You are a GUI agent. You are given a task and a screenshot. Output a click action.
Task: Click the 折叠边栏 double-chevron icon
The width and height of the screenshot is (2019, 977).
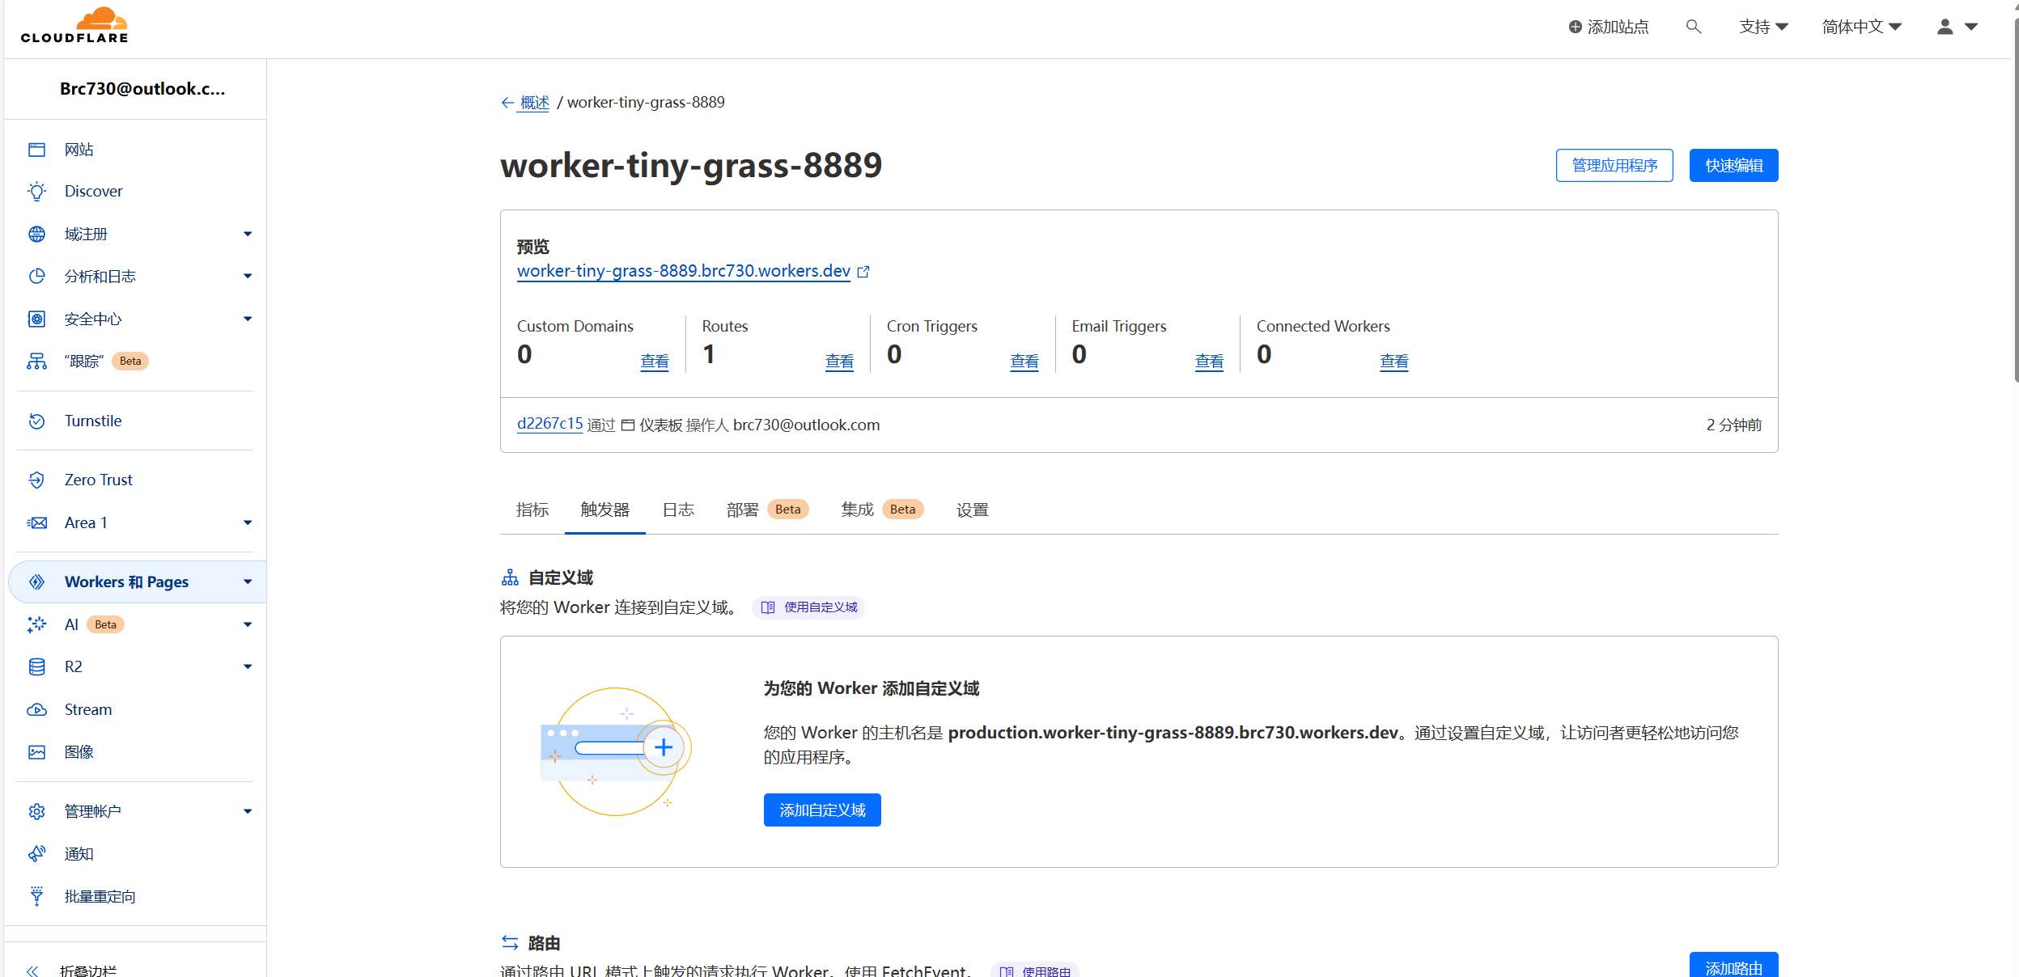click(x=32, y=971)
